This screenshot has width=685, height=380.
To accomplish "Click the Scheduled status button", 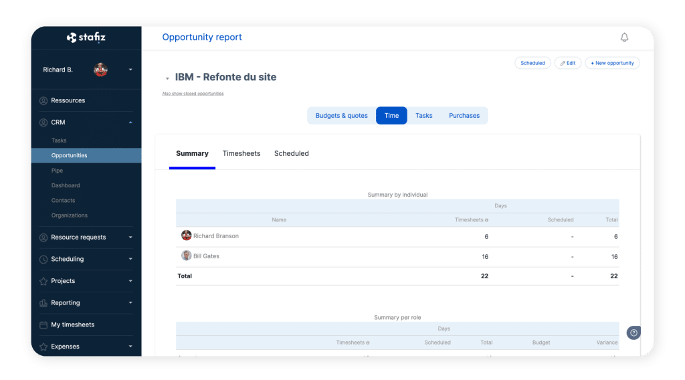I will coord(532,63).
